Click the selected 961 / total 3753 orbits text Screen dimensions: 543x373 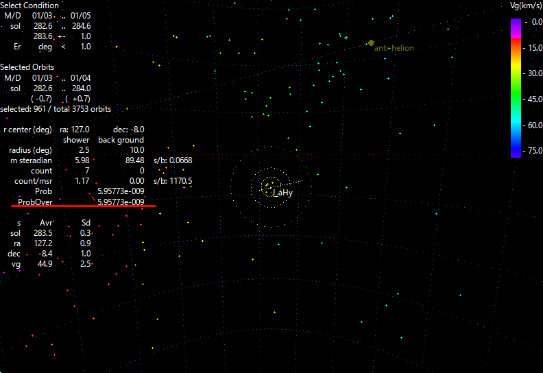click(56, 109)
